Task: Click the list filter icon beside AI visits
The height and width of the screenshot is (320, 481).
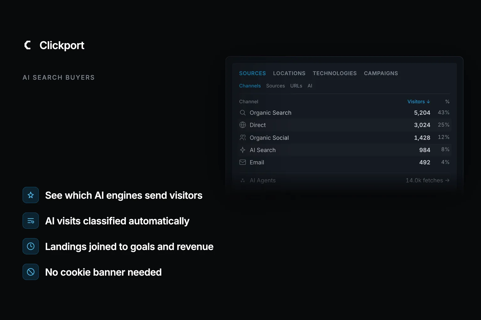Action: click(31, 221)
